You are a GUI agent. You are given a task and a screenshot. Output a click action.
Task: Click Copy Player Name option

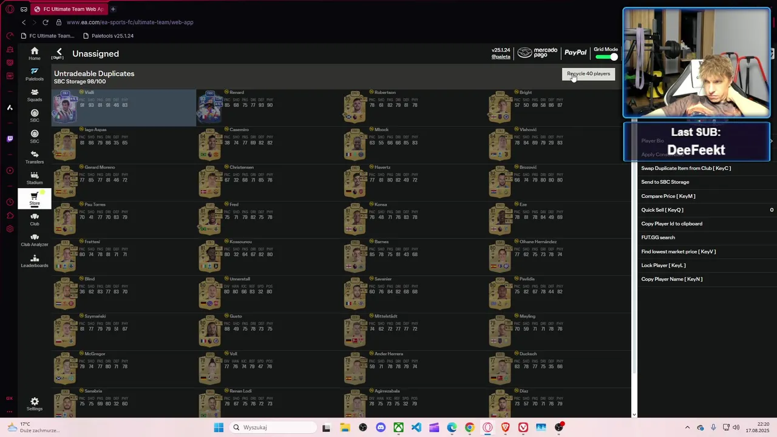(x=672, y=279)
